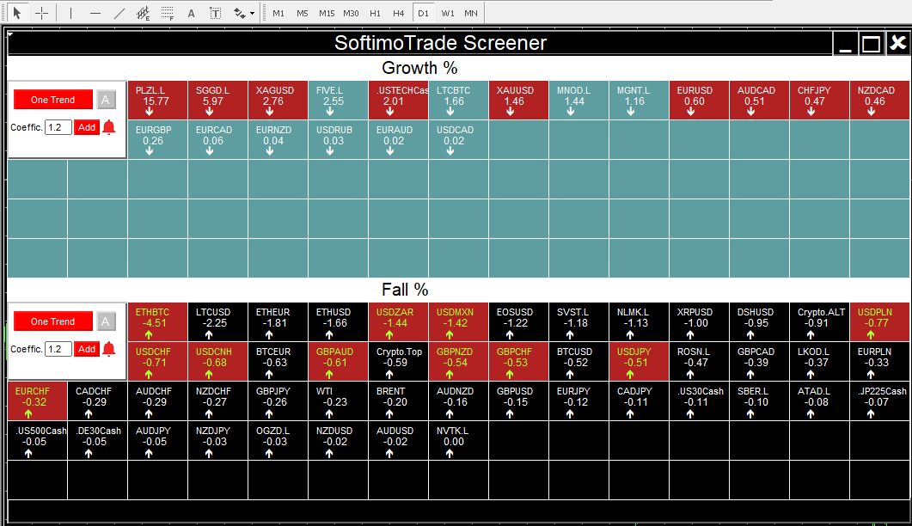
Task: Choose the Fibonacci retracement tool
Action: coord(168,13)
